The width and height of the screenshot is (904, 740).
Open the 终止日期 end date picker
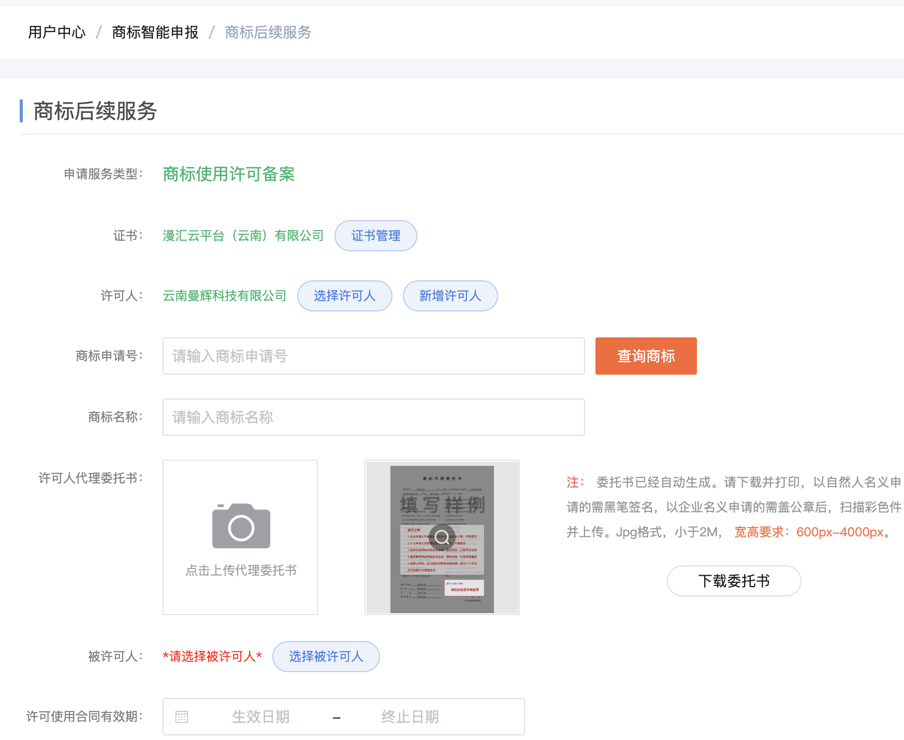click(x=410, y=717)
